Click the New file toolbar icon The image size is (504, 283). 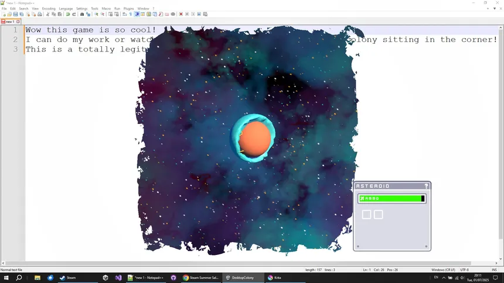(x=4, y=14)
